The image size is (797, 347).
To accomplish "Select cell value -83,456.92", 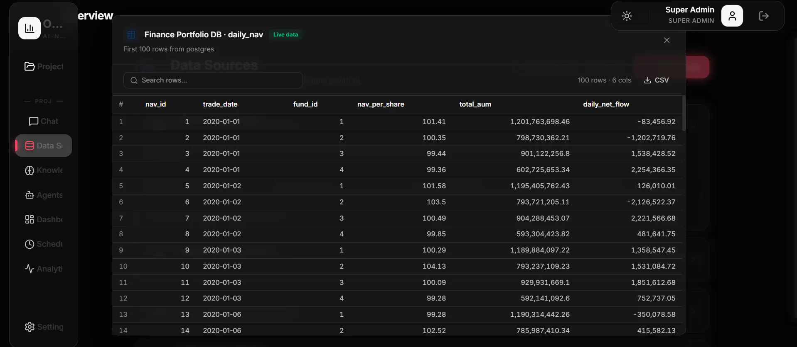I will point(657,122).
